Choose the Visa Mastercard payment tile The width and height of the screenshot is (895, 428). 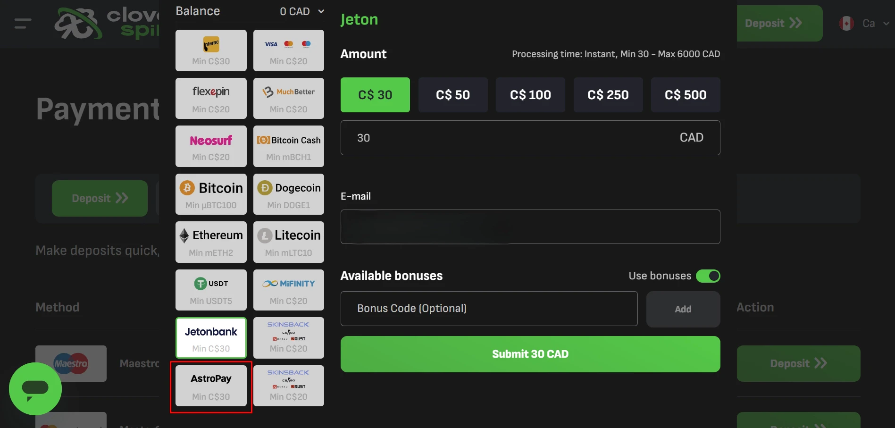coord(289,50)
